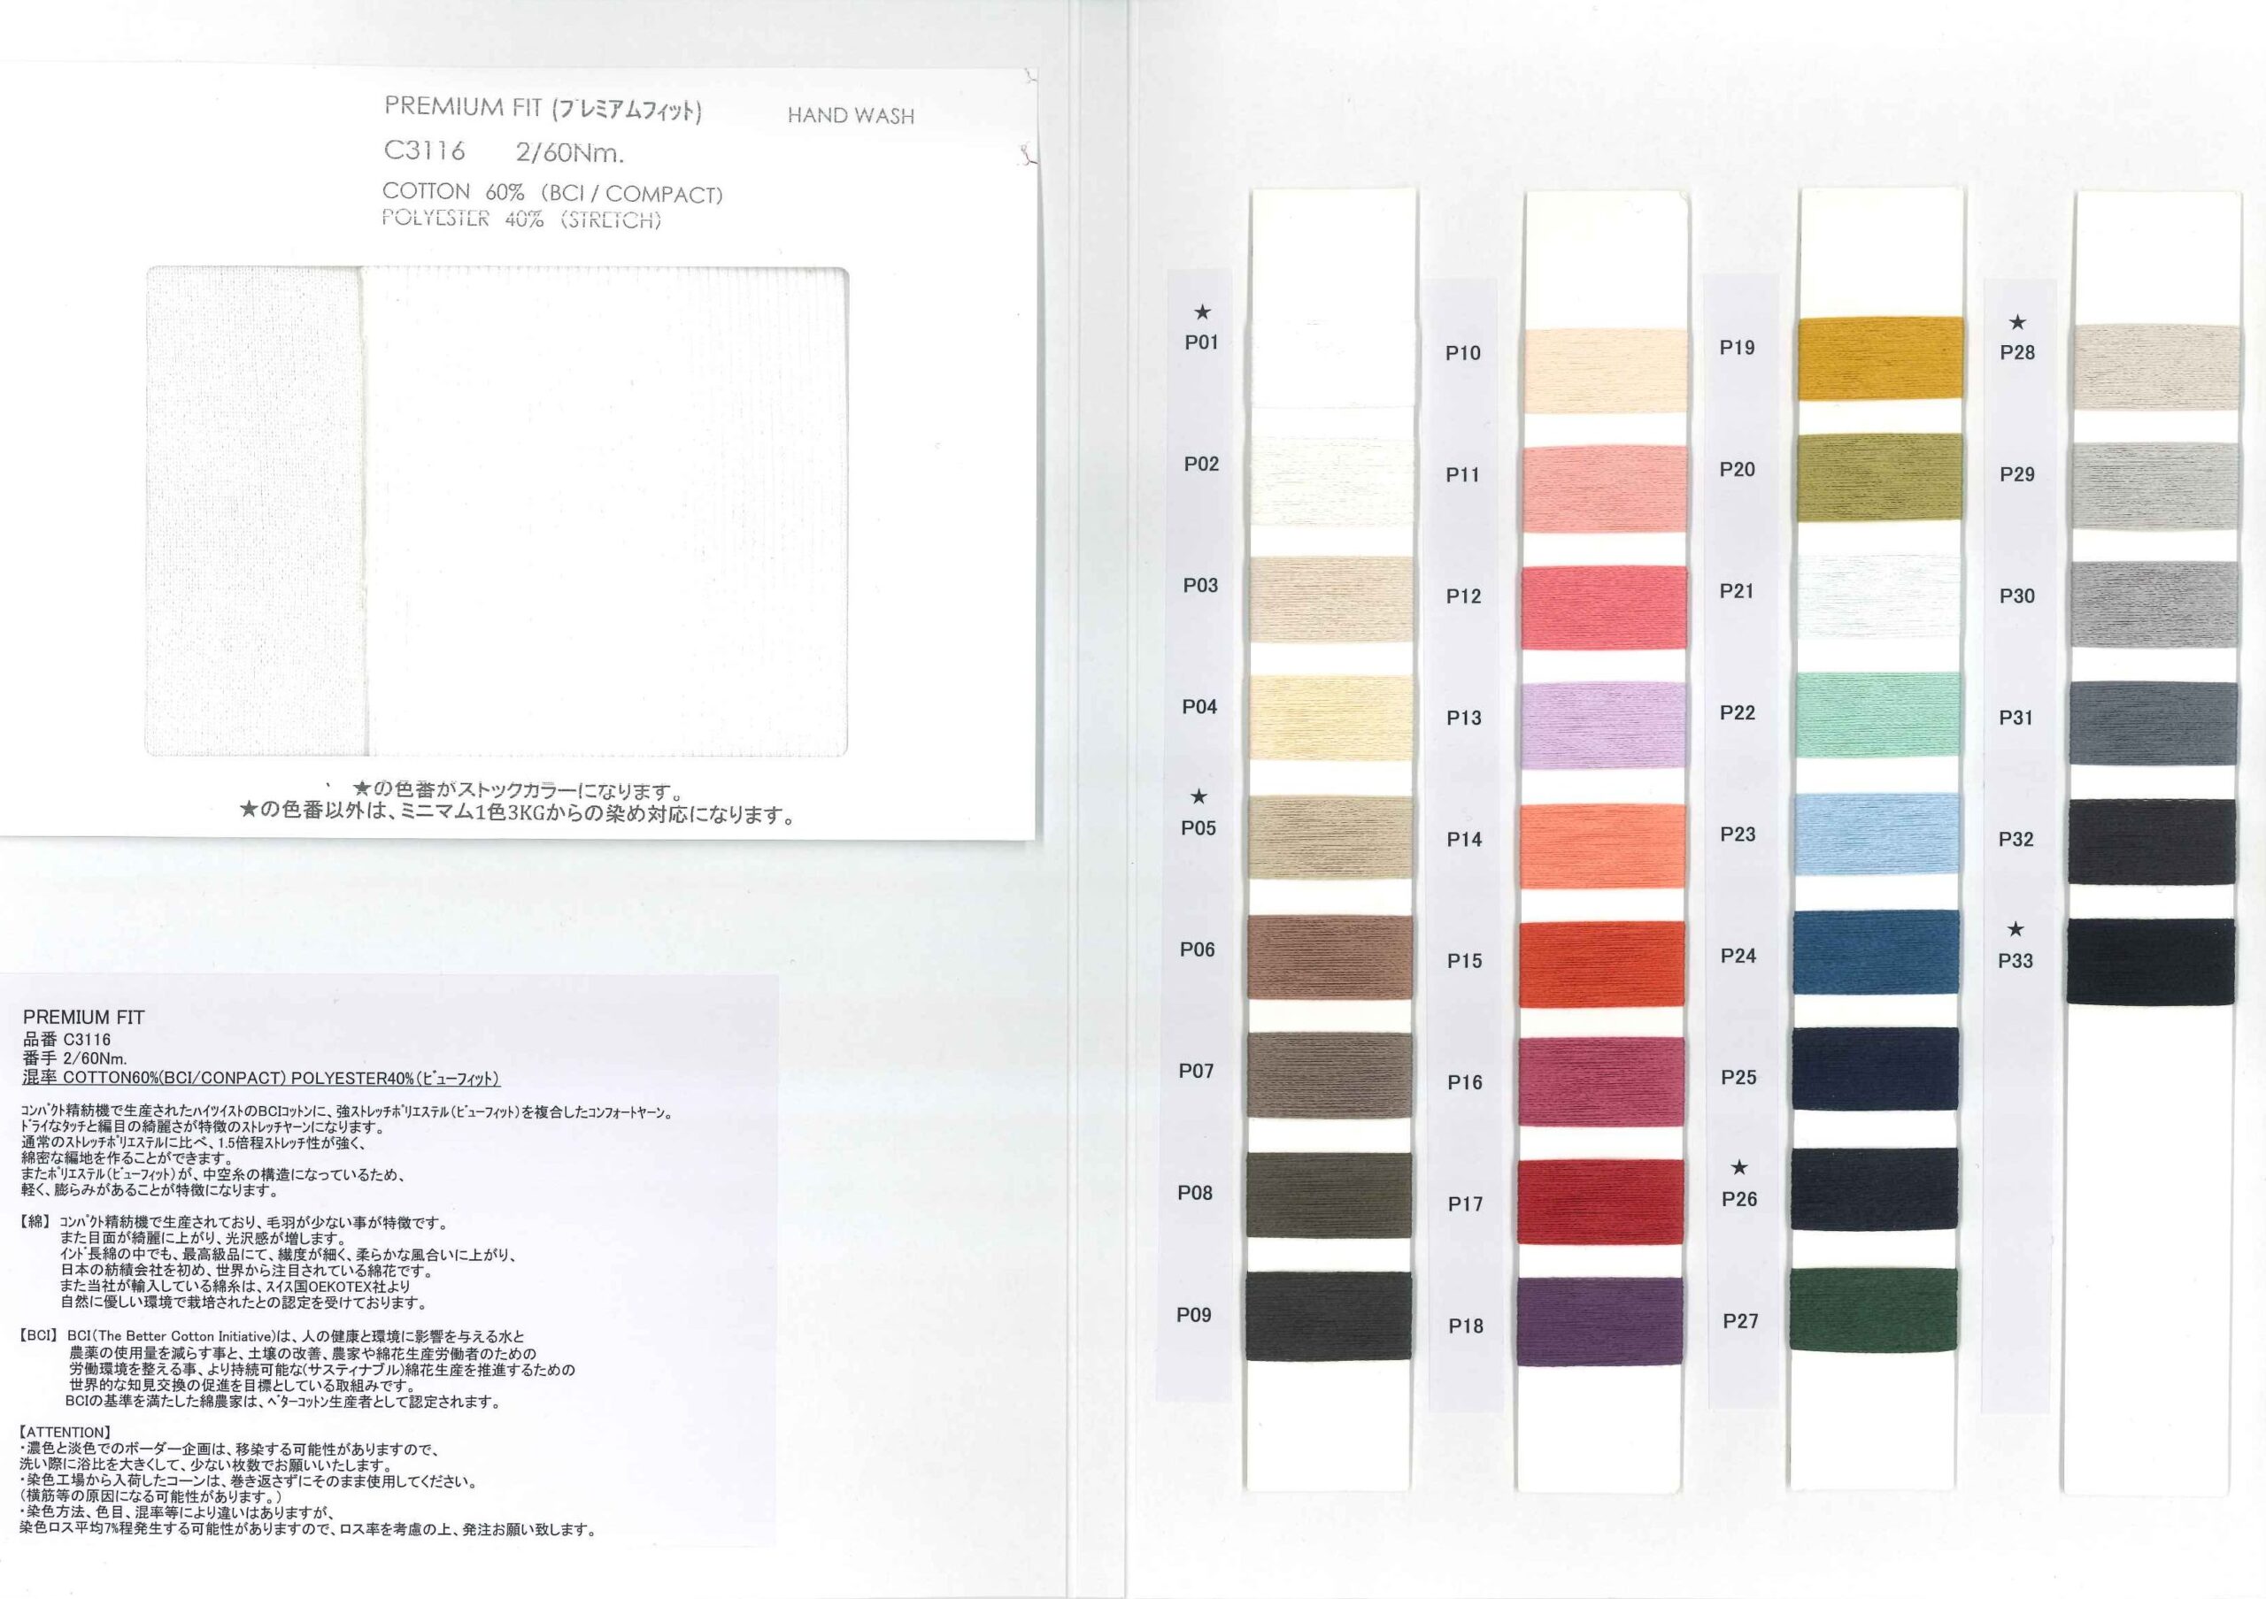2266x1599 pixels.
Task: Click the P10 pale peach yarn swatch
Action: tap(1605, 370)
